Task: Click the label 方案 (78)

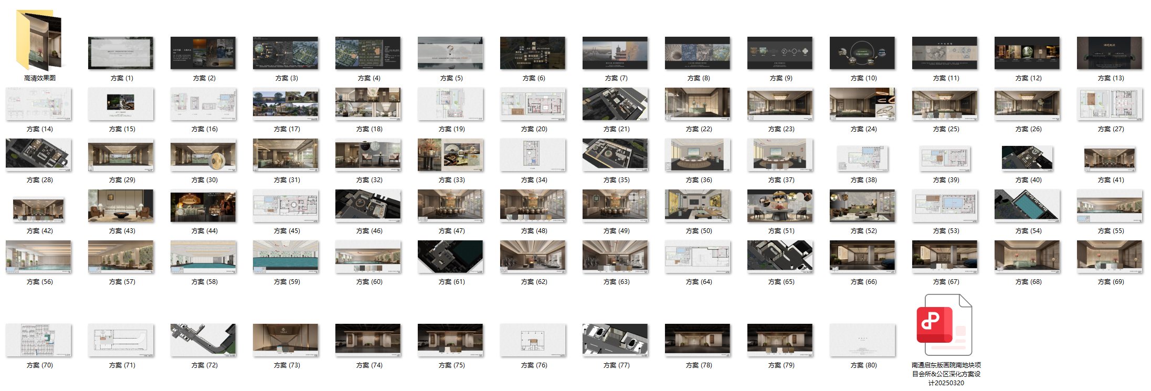Action: click(x=699, y=365)
